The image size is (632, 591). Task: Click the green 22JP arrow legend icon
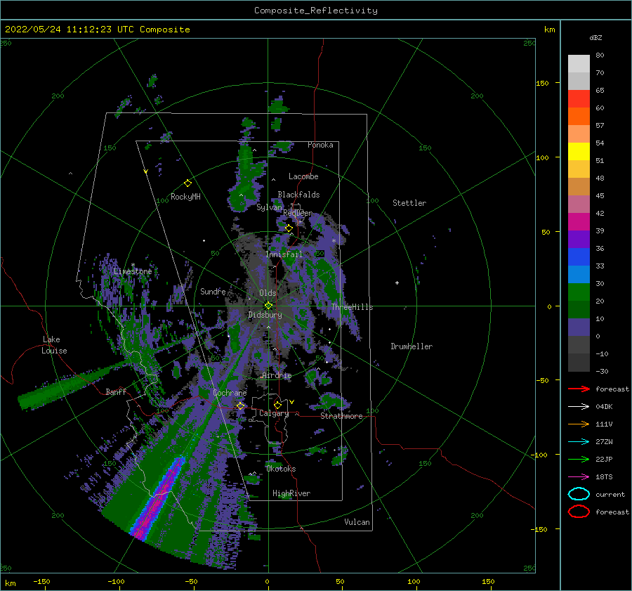tap(579, 459)
